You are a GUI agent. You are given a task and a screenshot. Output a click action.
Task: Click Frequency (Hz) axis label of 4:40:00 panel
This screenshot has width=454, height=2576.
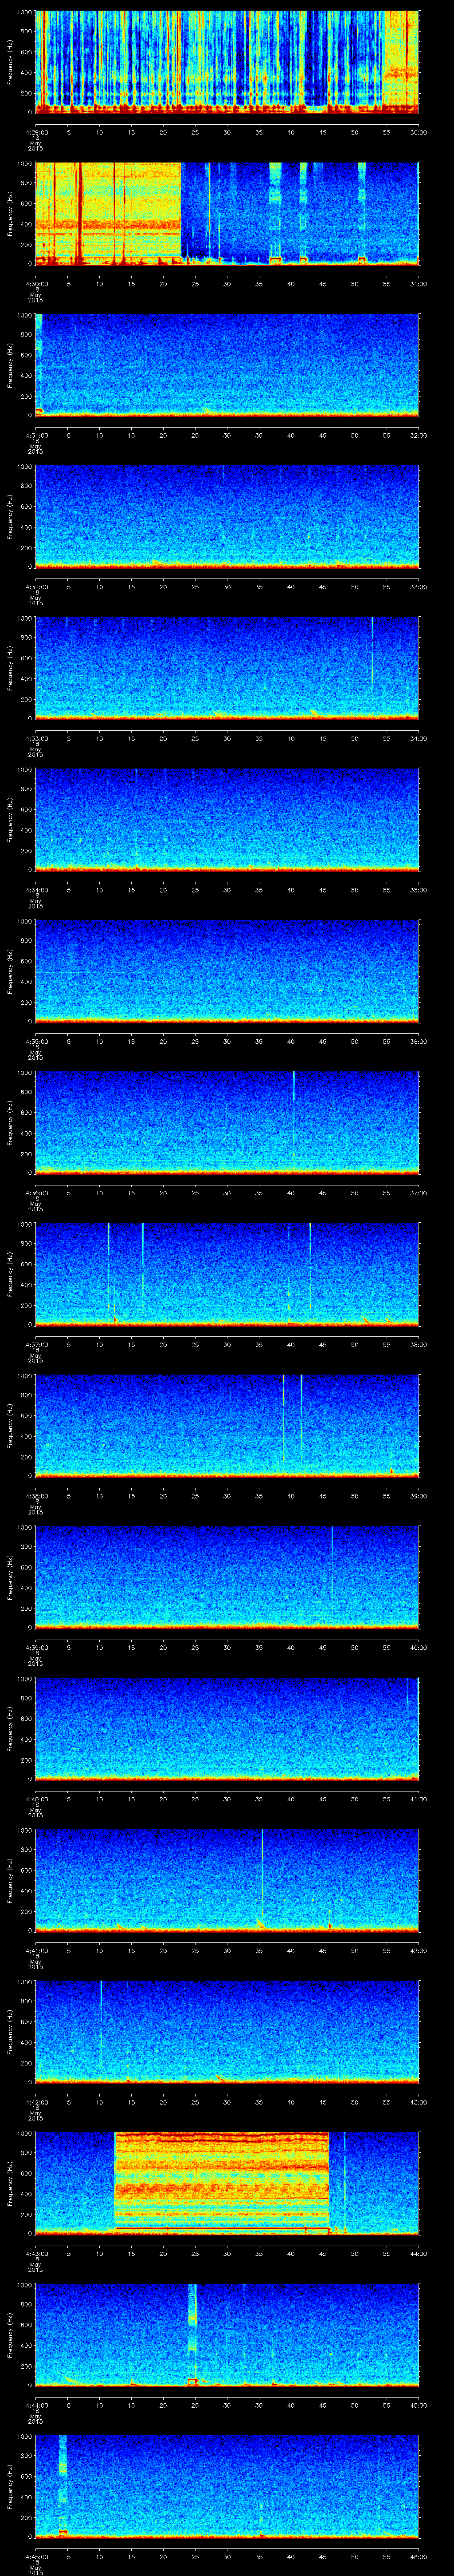[x=10, y=1729]
